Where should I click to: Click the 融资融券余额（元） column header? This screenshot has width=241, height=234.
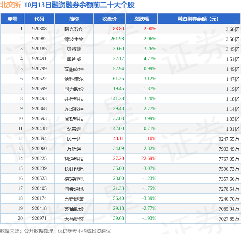(x=199, y=19)
